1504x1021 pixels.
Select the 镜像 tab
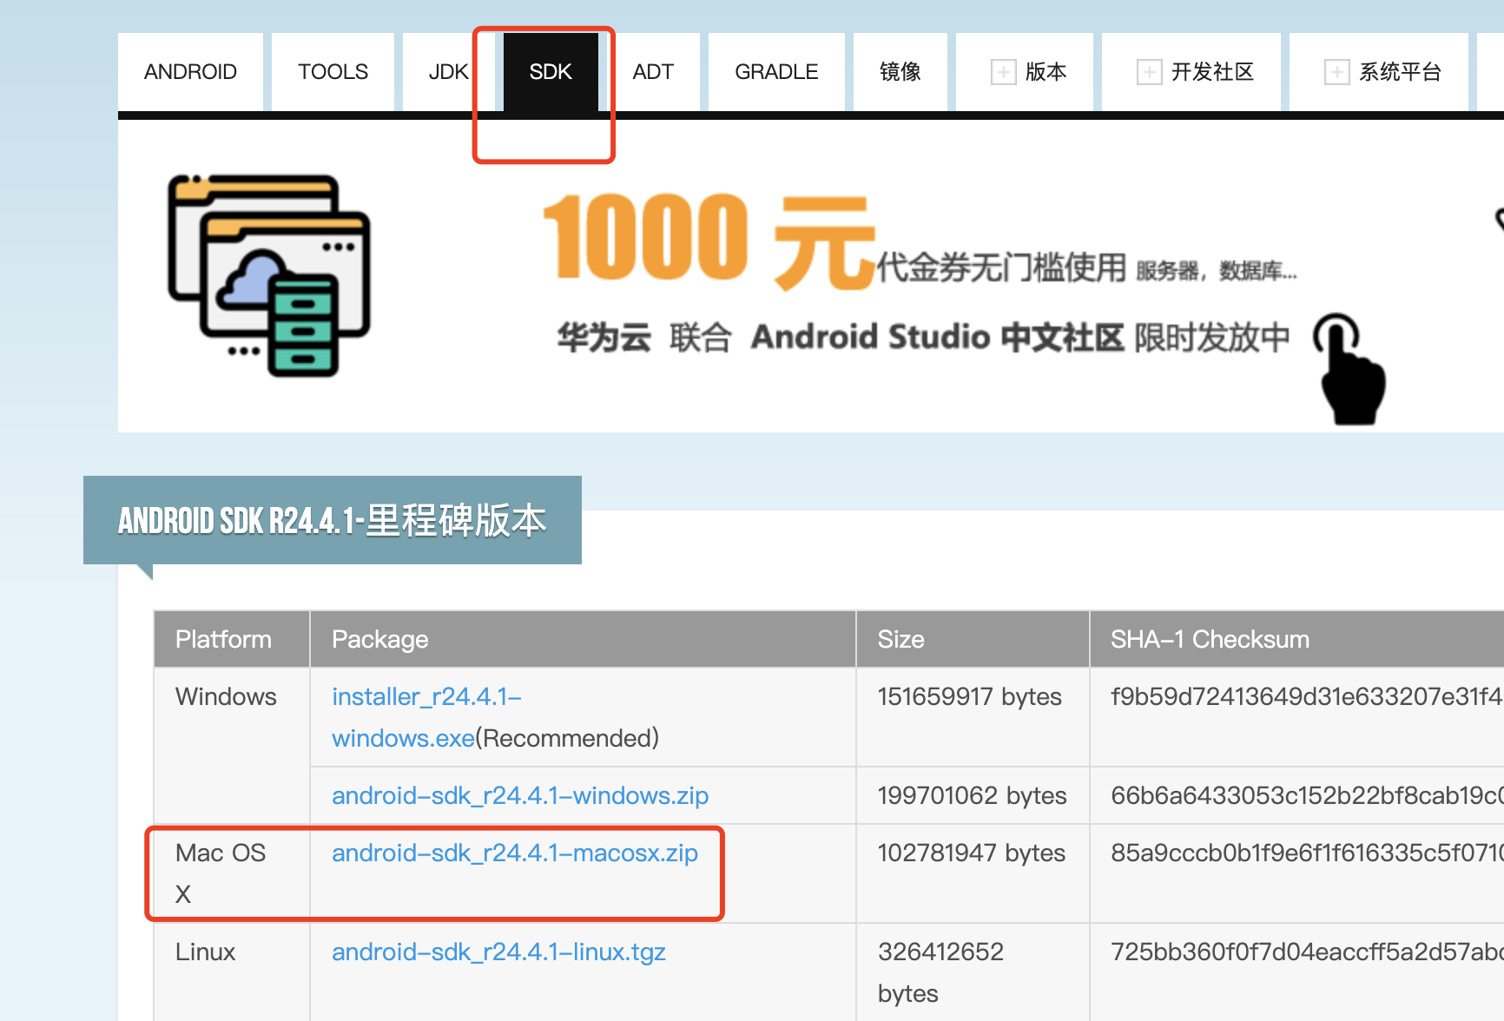(x=900, y=72)
